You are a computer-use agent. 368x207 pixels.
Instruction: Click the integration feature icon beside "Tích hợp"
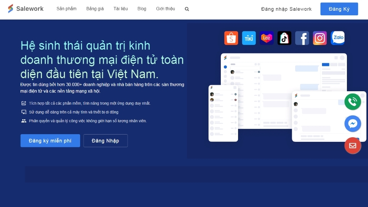click(24, 103)
